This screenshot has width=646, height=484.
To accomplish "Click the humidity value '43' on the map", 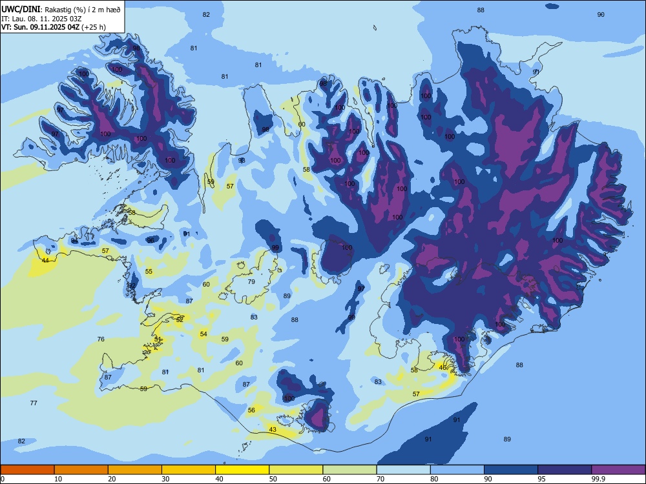I will [273, 430].
